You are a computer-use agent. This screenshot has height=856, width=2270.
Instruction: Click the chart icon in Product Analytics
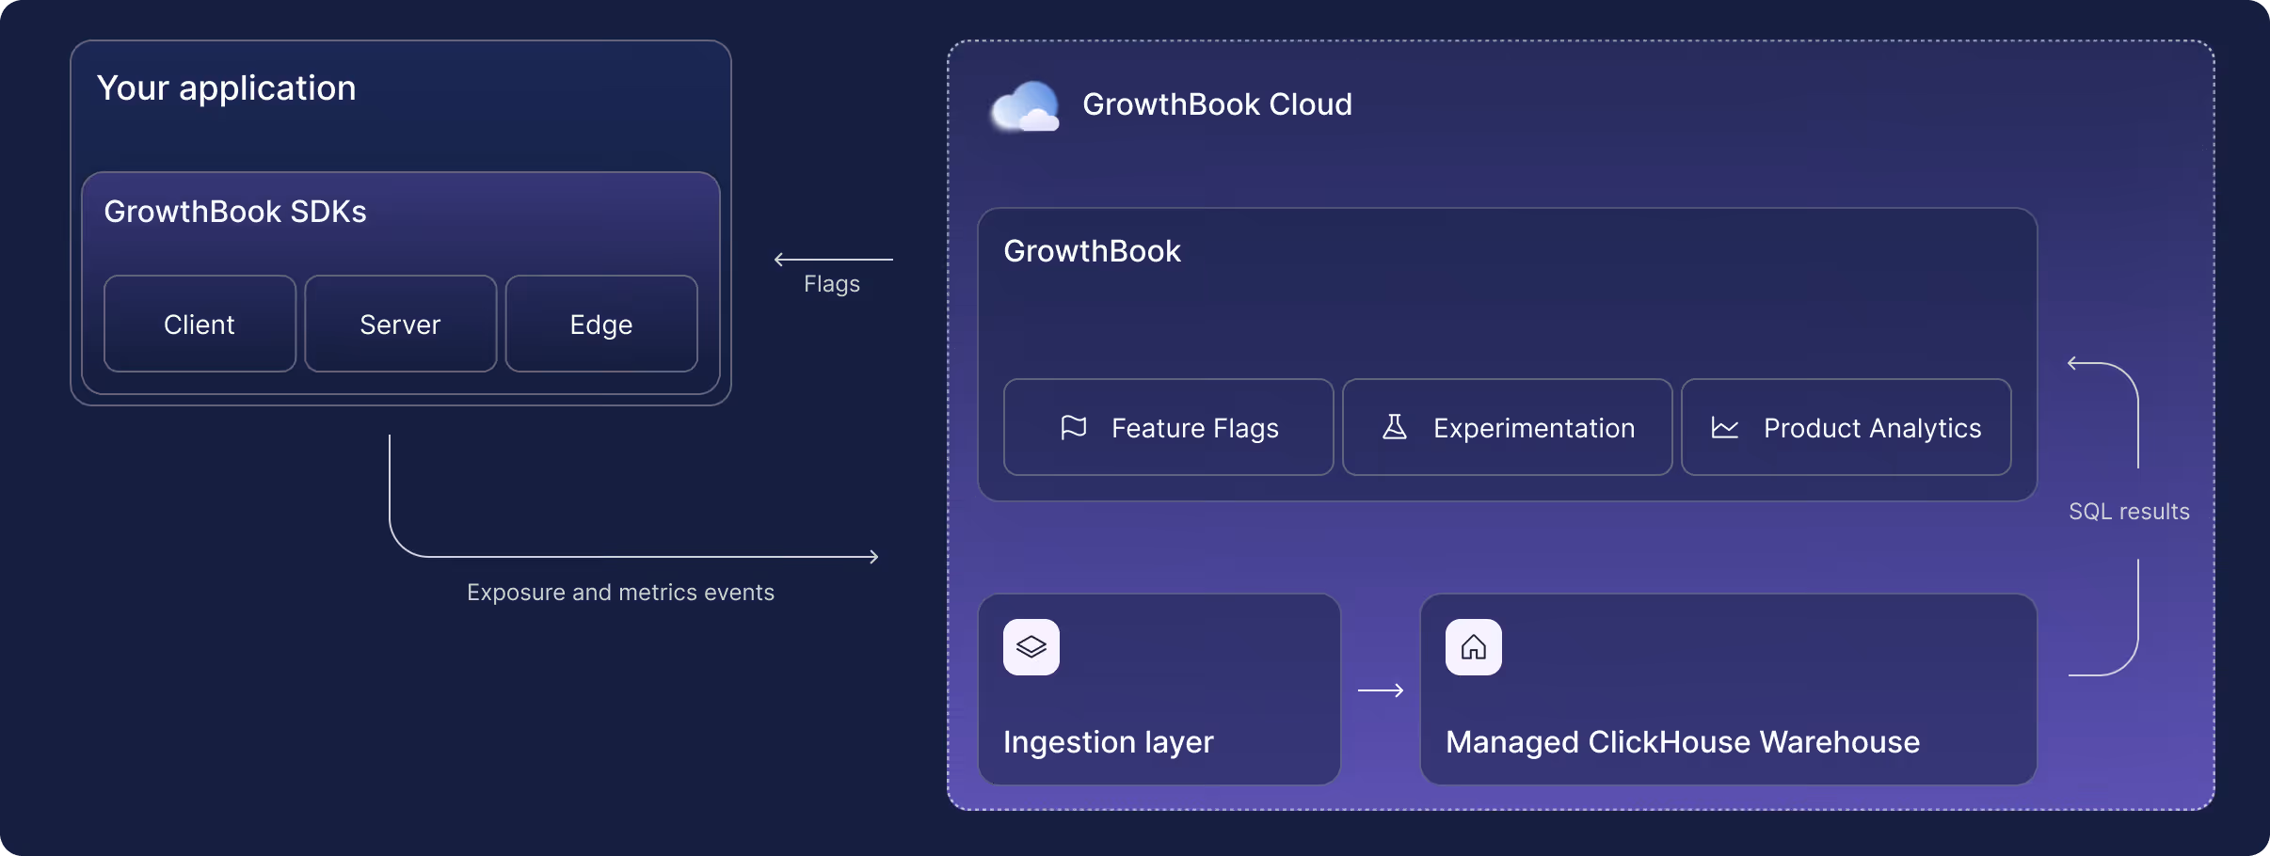pyautogui.click(x=1725, y=428)
